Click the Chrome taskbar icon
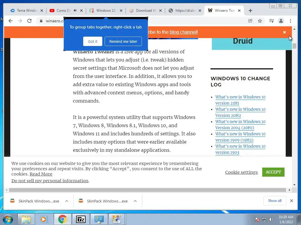Screen dimensions: 301x225 (x=62, y=219)
